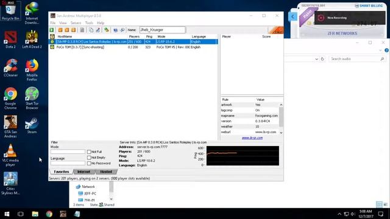Image resolution: width=390 pixels, height=219 pixels.
Task: Click the blue help question-mark icon
Action: pos(115,30)
